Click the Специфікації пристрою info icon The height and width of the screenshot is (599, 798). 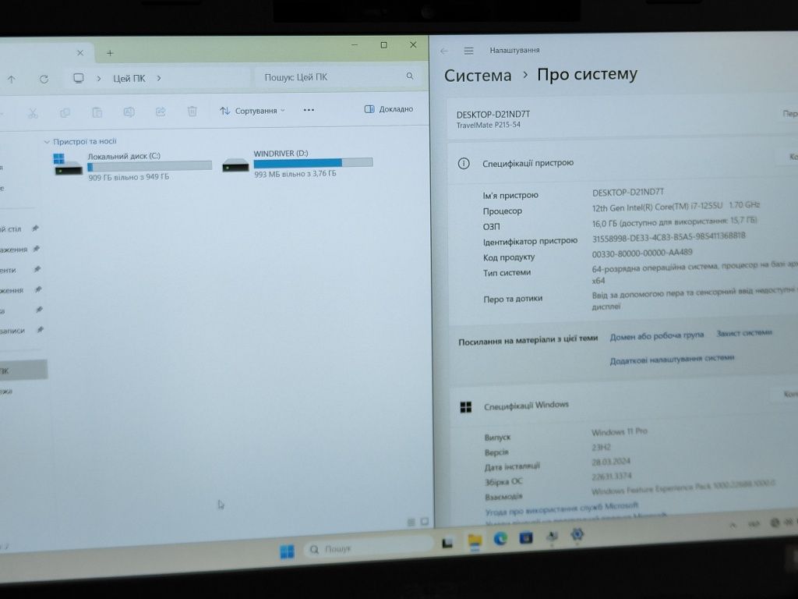coord(464,164)
